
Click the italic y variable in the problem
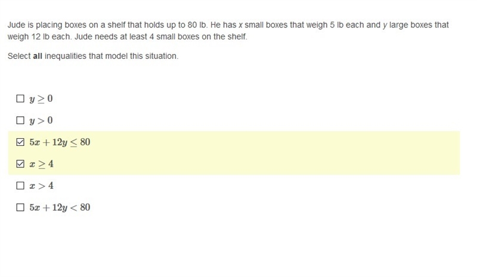[385, 25]
